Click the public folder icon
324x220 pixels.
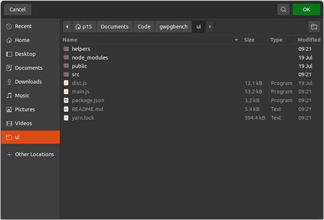[x=66, y=66]
